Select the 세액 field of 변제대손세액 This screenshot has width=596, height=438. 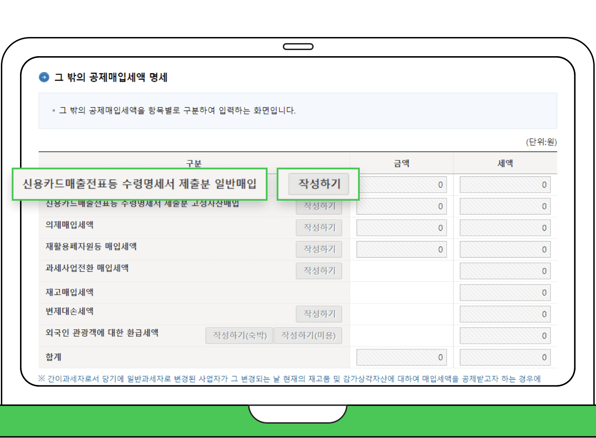pos(504,314)
